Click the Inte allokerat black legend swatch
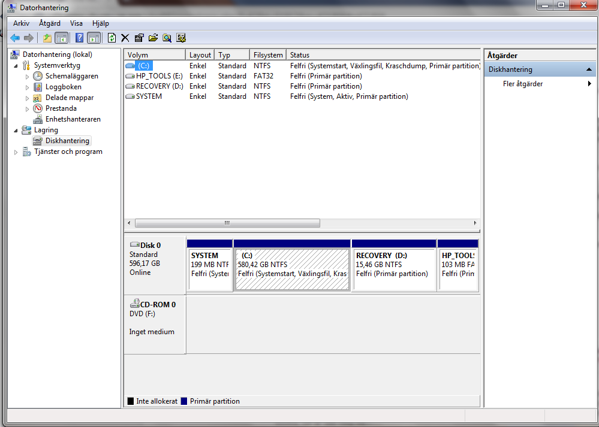The image size is (599, 427). coord(131,401)
